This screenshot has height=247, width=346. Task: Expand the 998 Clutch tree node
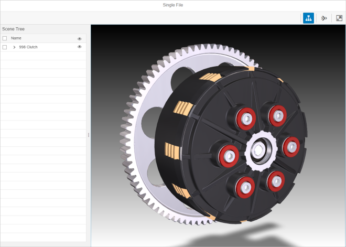(14, 47)
